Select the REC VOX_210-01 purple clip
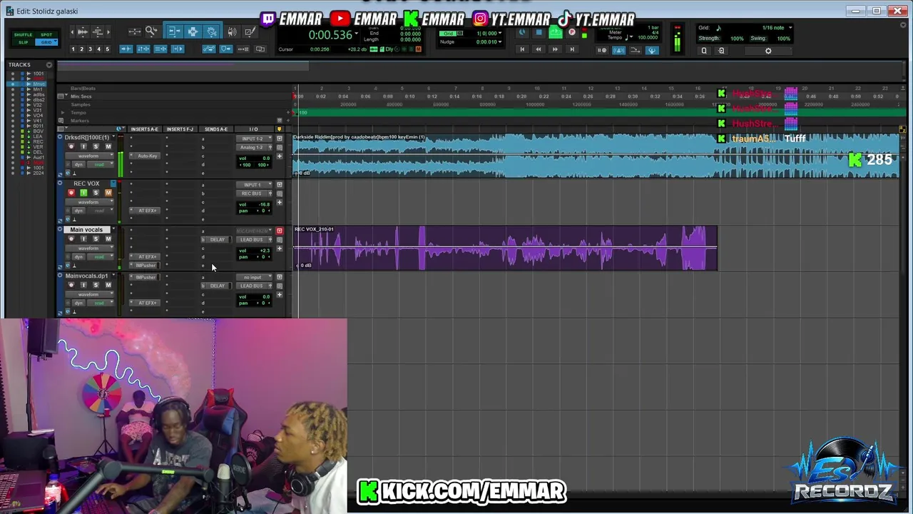Image resolution: width=913 pixels, height=514 pixels. pos(505,248)
